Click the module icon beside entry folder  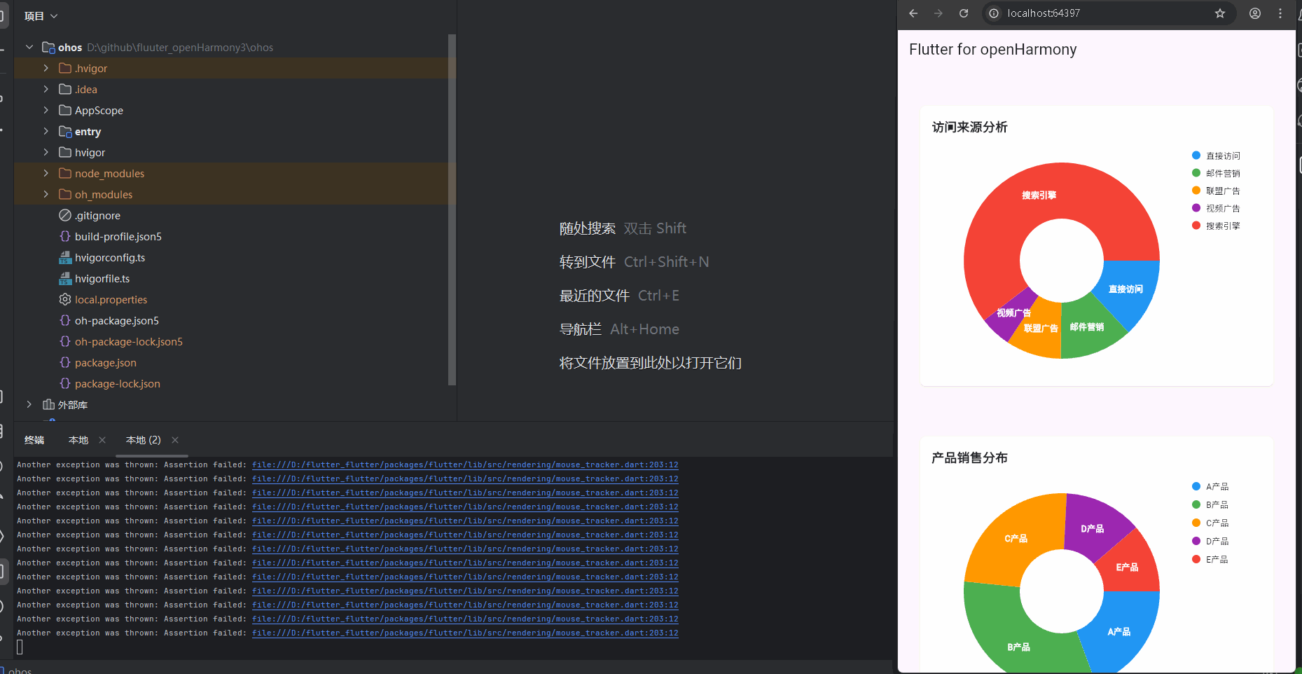[64, 131]
